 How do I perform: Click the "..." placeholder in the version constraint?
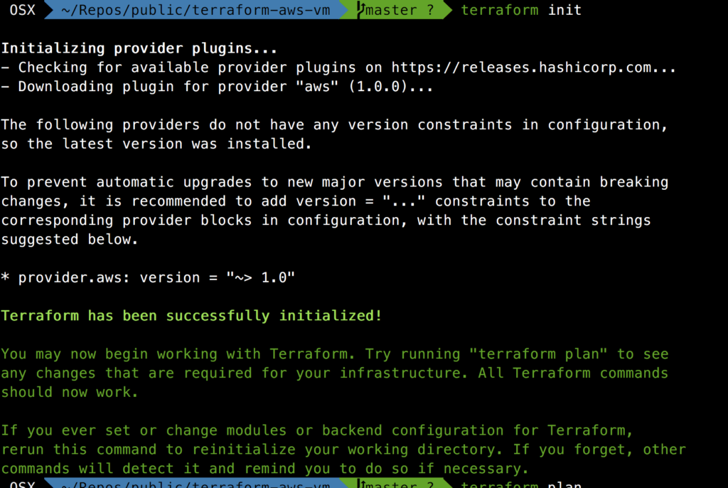pyautogui.click(x=403, y=201)
